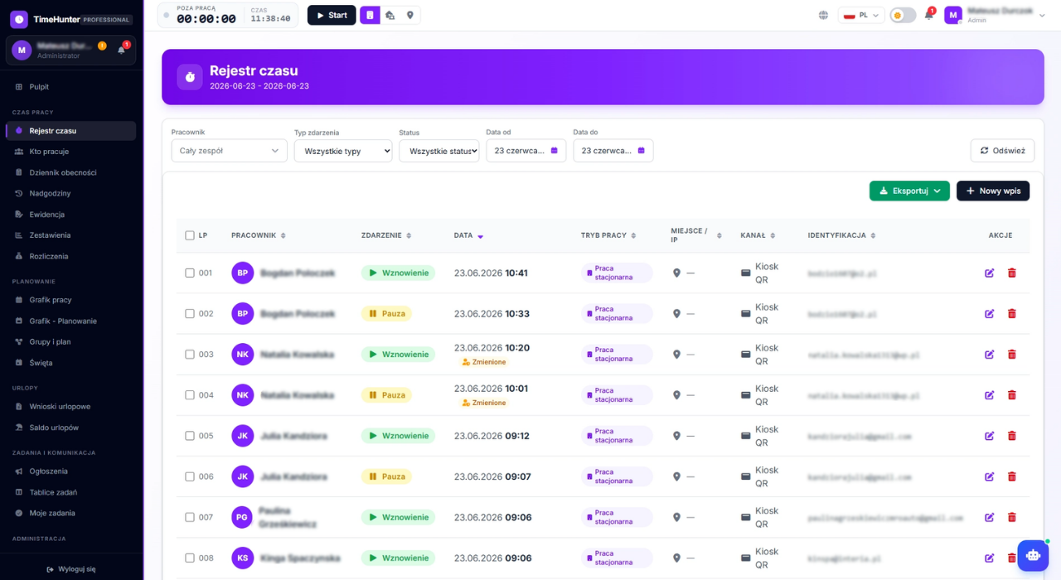Check the checkbox for row 005
1061x580 pixels.
click(x=190, y=436)
